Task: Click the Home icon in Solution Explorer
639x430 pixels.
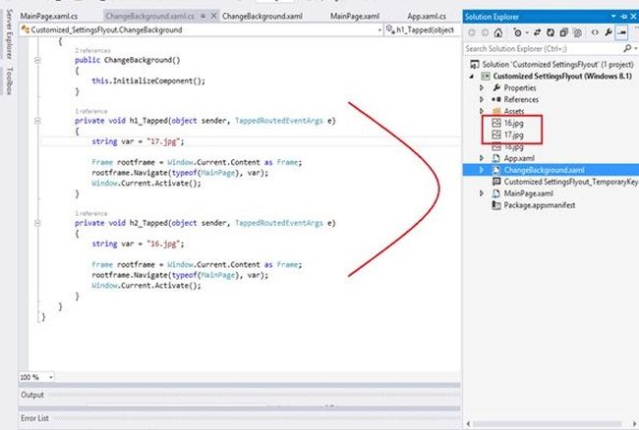Action: click(498, 33)
